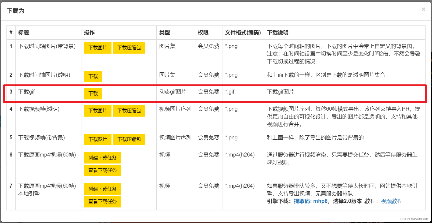Click 下载 button in the 下载gif row
This screenshot has height=223, width=432.
coord(93,94)
